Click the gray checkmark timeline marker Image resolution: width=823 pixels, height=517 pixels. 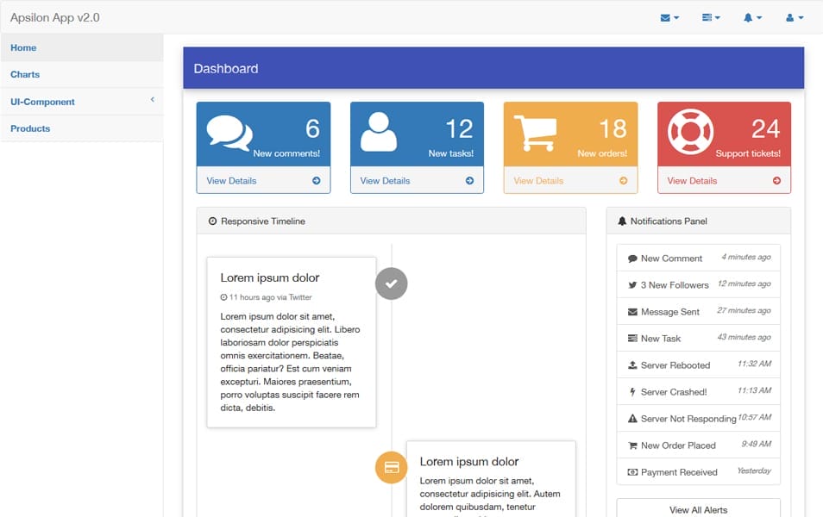click(x=392, y=283)
